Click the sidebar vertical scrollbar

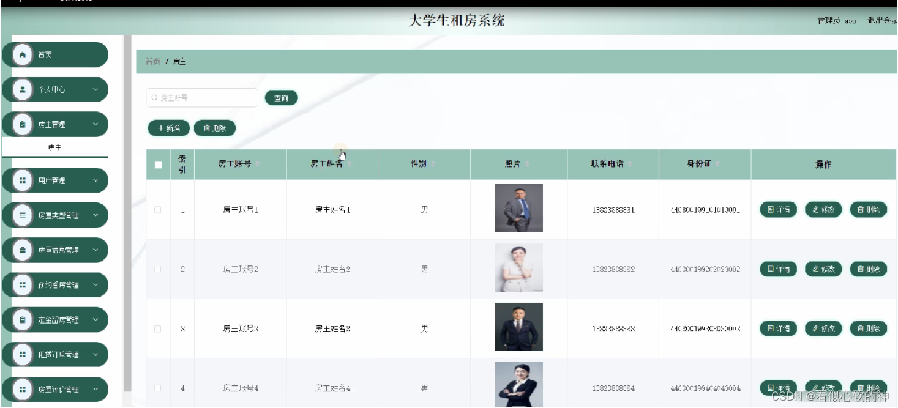[127, 213]
